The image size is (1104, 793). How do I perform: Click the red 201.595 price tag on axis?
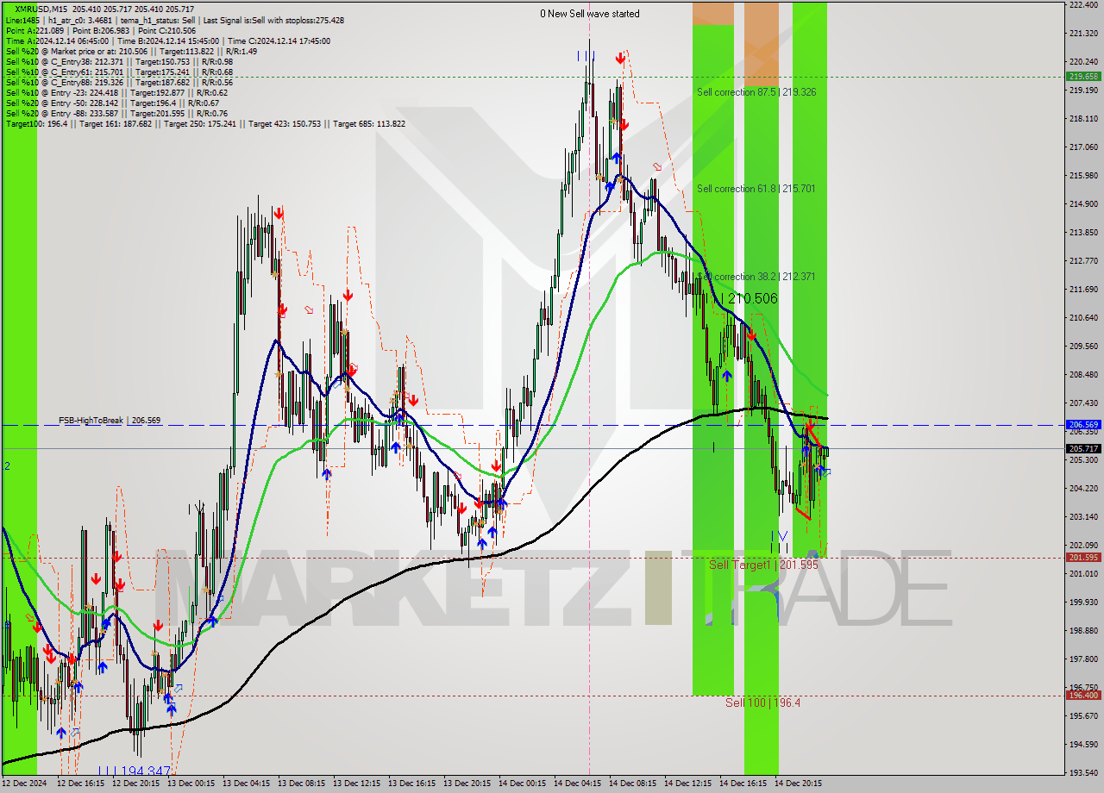[x=1083, y=557]
